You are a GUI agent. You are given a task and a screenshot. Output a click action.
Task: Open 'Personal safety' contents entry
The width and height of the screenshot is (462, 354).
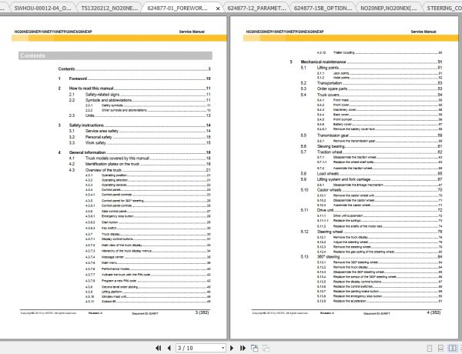[x=140, y=137]
